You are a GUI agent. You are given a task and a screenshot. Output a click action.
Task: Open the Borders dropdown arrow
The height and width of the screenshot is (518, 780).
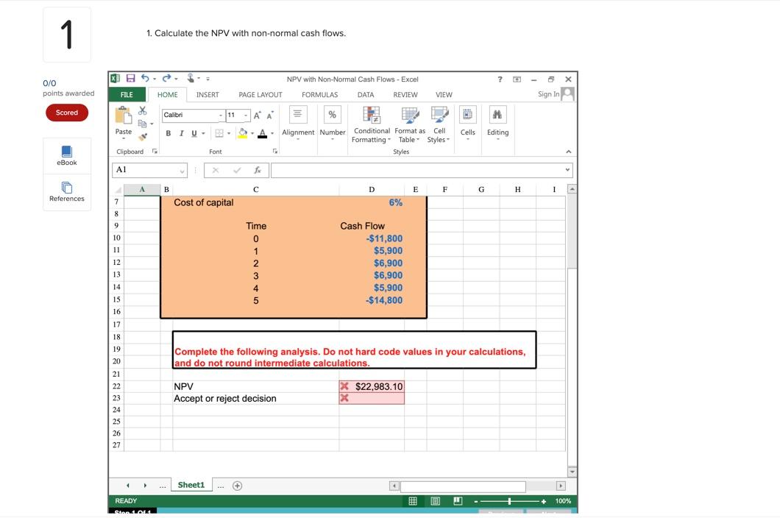click(228, 133)
